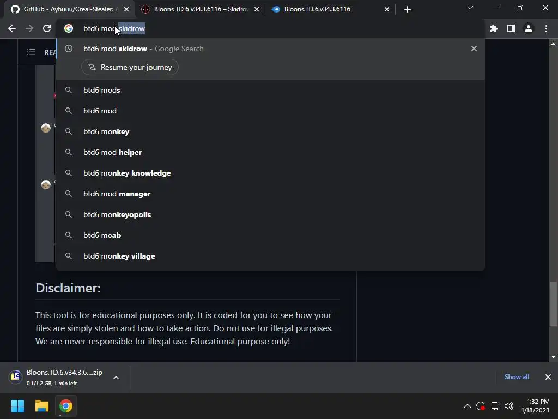Open the clock and date panel
The height and width of the screenshot is (419, 558).
(535, 406)
